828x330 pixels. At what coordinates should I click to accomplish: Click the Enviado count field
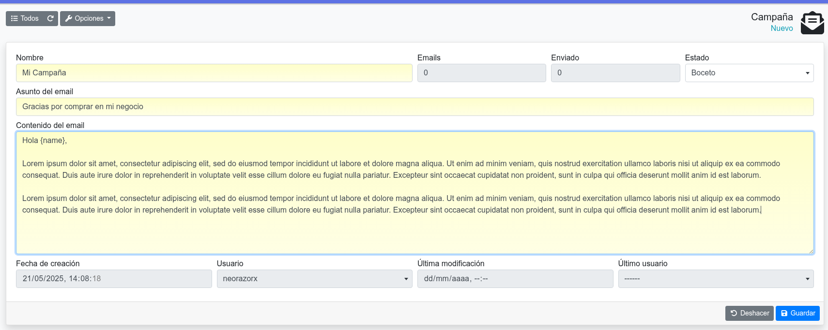pos(615,73)
